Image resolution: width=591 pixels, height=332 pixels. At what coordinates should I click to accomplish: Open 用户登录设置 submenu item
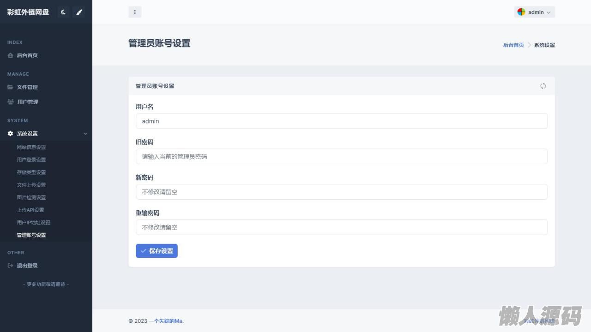pos(31,160)
